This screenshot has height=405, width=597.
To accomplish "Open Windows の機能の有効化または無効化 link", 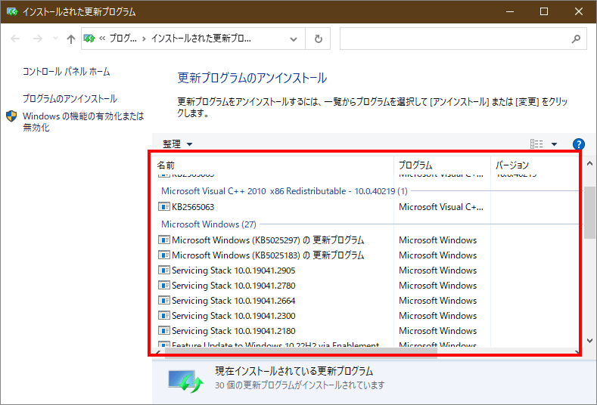I will (x=83, y=122).
